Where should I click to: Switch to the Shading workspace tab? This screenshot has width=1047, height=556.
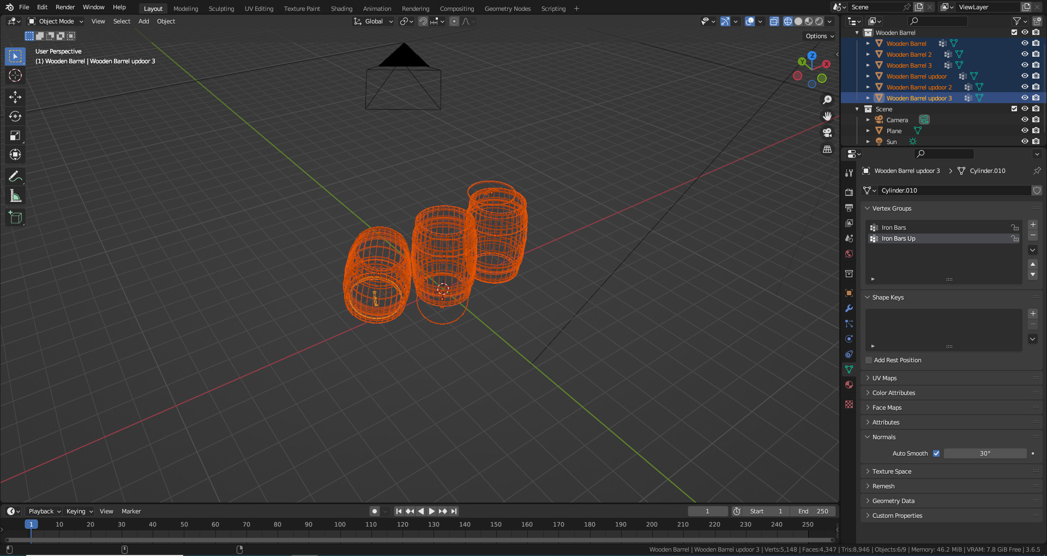pos(341,9)
